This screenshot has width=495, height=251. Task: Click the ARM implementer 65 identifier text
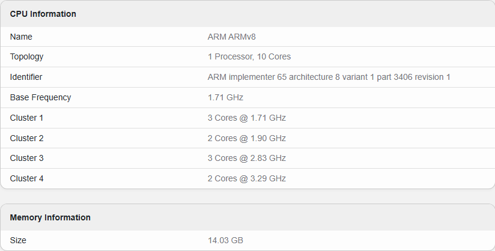329,77
